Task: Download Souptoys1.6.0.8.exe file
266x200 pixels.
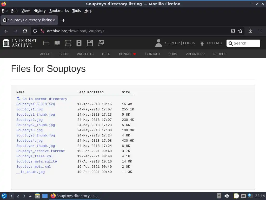Action: point(35,104)
